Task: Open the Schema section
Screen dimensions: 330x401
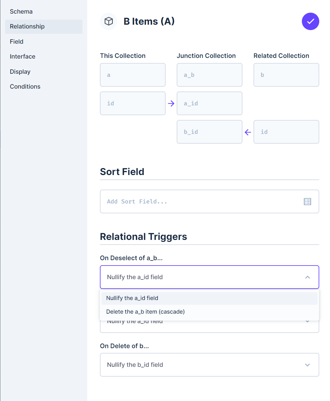Action: click(44, 12)
